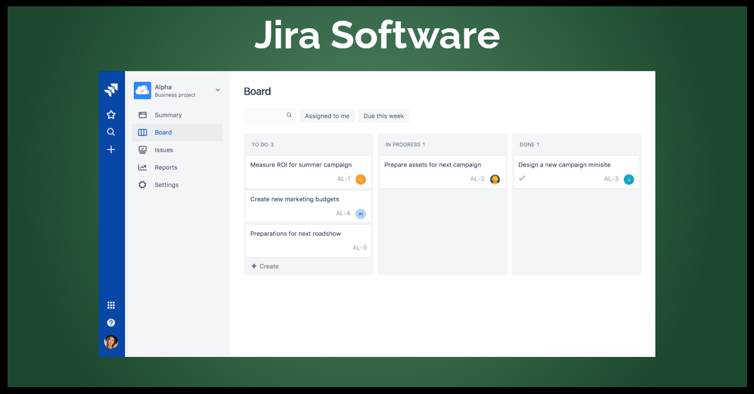Open the Issues page

pyautogui.click(x=178, y=150)
